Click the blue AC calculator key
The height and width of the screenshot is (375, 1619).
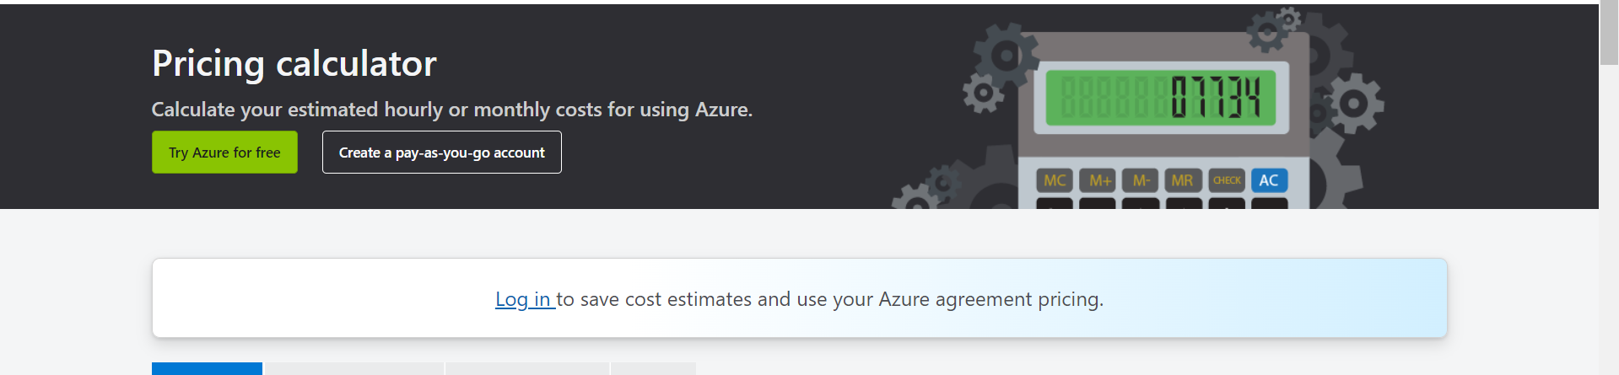[x=1268, y=180]
